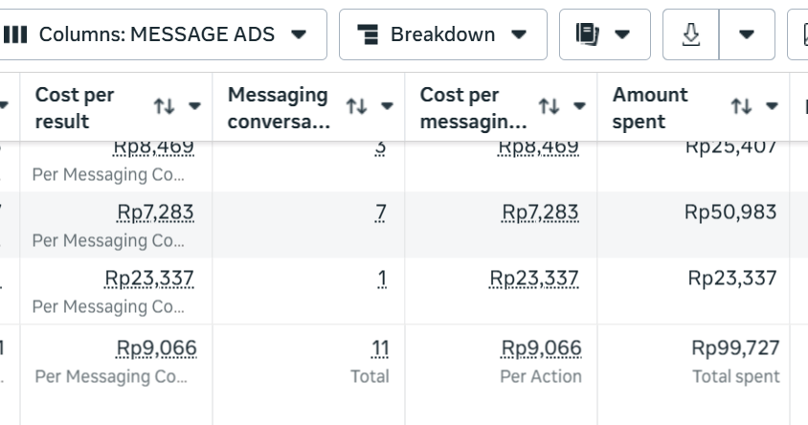Click the 7 messaging conversations value
808x425 pixels.
381,212
